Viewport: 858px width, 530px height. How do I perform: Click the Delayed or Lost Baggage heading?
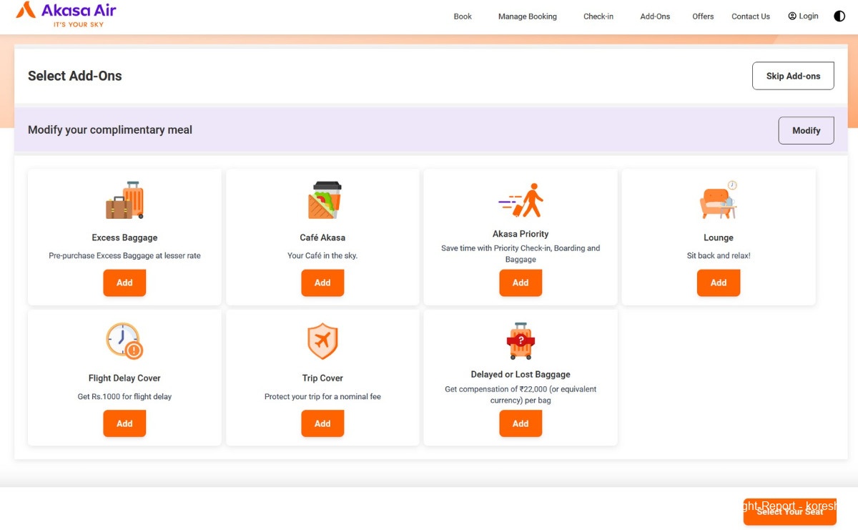pos(521,375)
